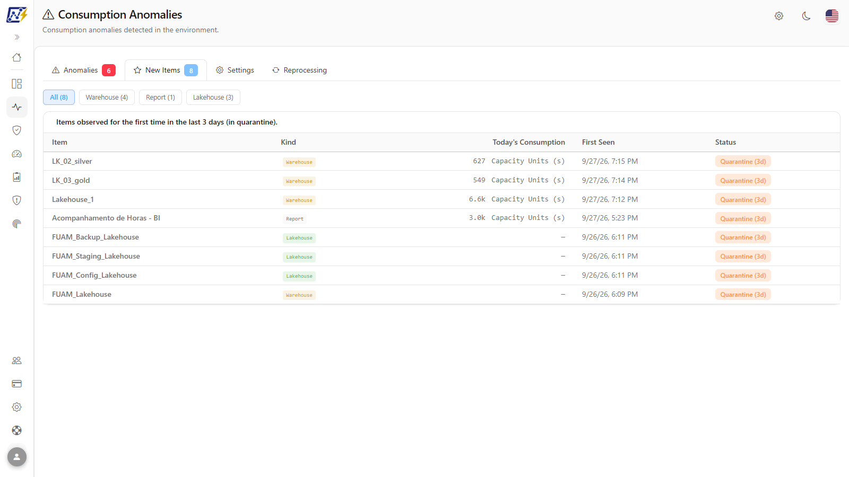Click Quarantine (3d) badge for LK_02_silver
Image resolution: width=849 pixels, height=477 pixels.
click(743, 162)
